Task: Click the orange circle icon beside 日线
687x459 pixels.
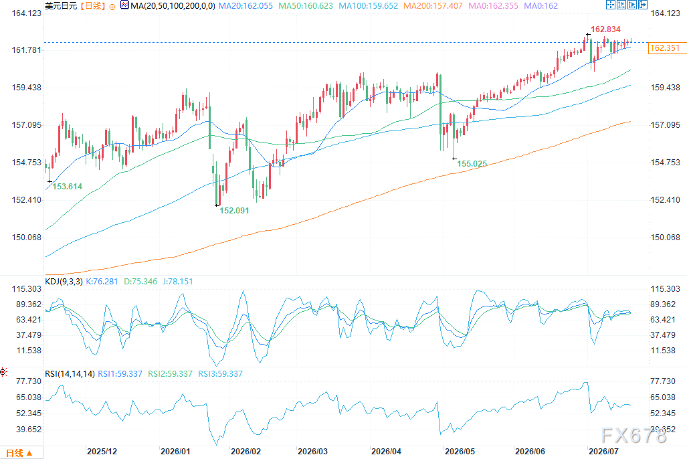Action: pyautogui.click(x=112, y=7)
